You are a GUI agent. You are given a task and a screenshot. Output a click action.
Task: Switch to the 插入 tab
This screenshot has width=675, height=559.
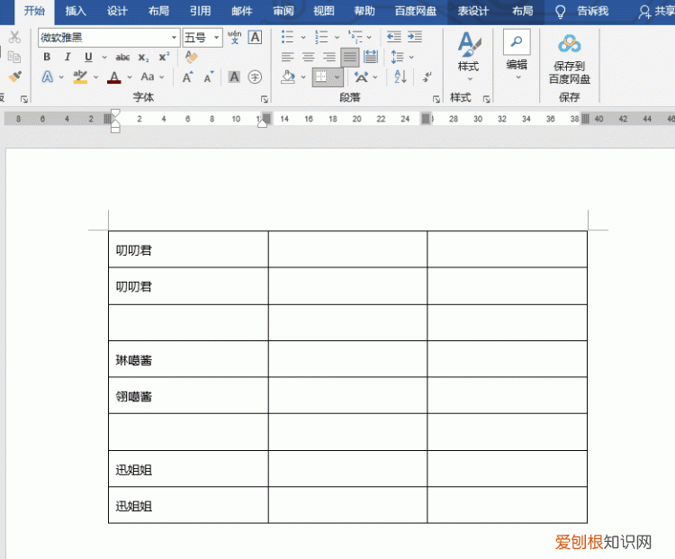click(x=76, y=11)
